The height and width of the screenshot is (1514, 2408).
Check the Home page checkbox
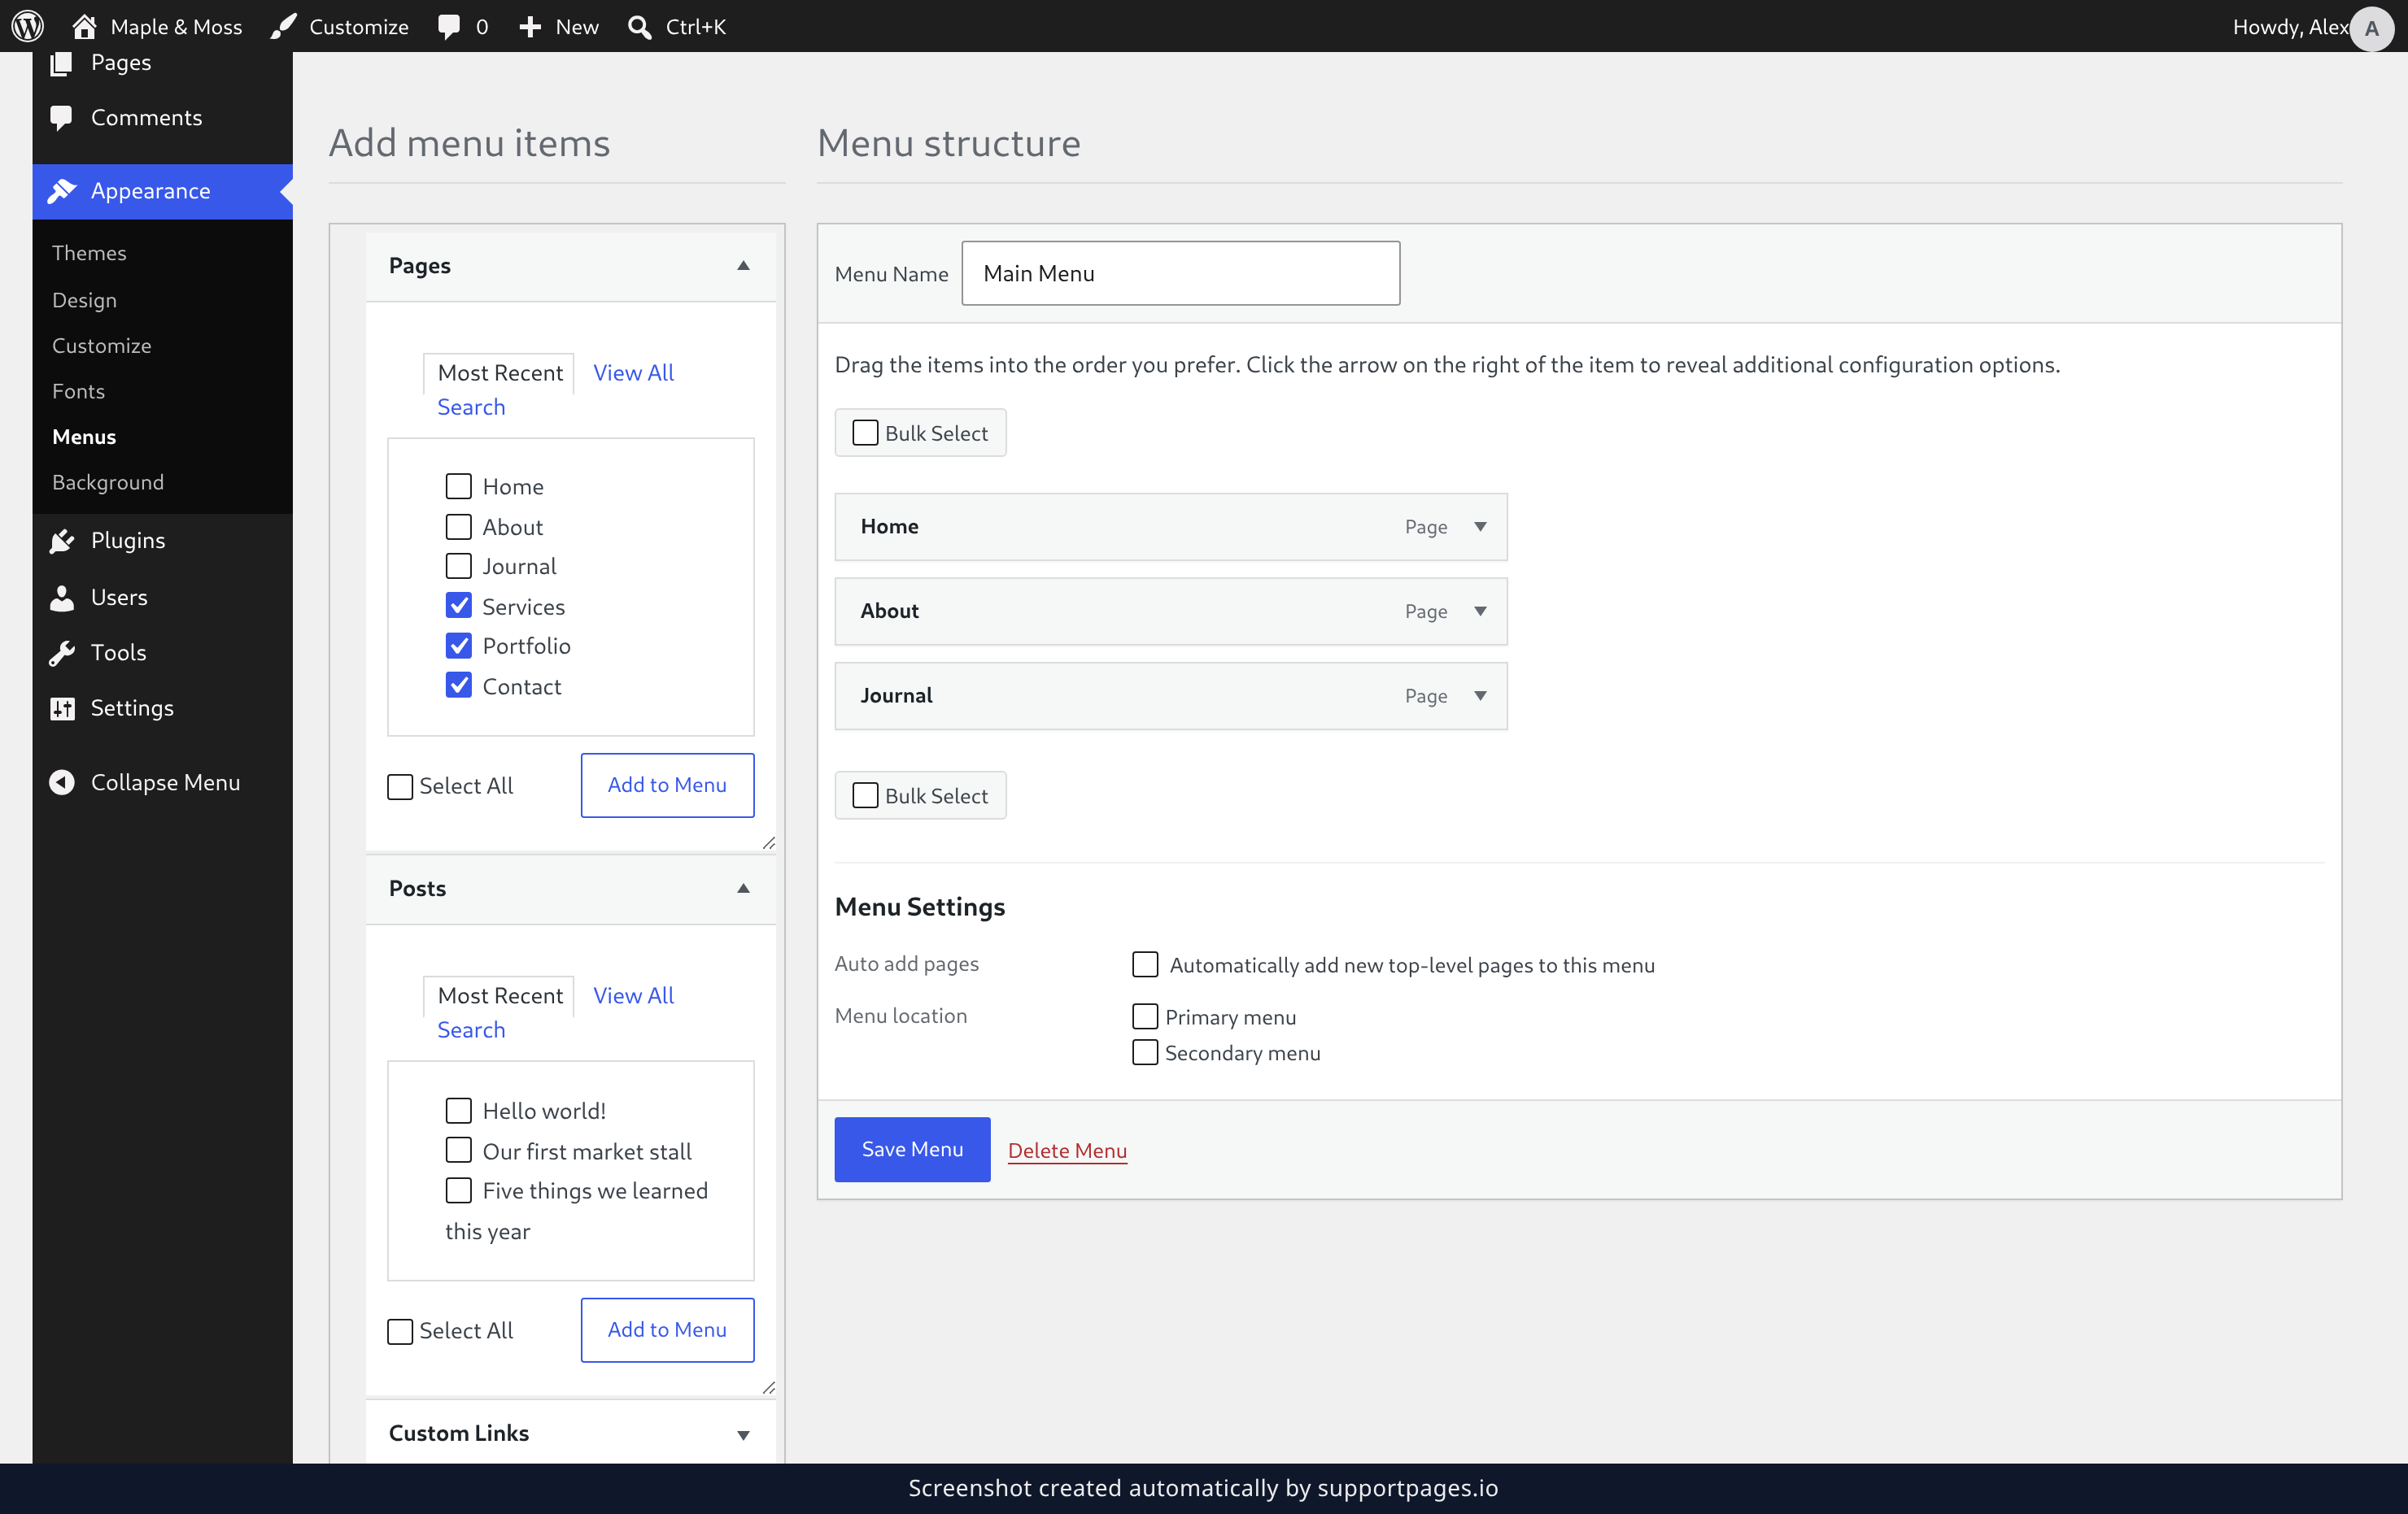[458, 487]
